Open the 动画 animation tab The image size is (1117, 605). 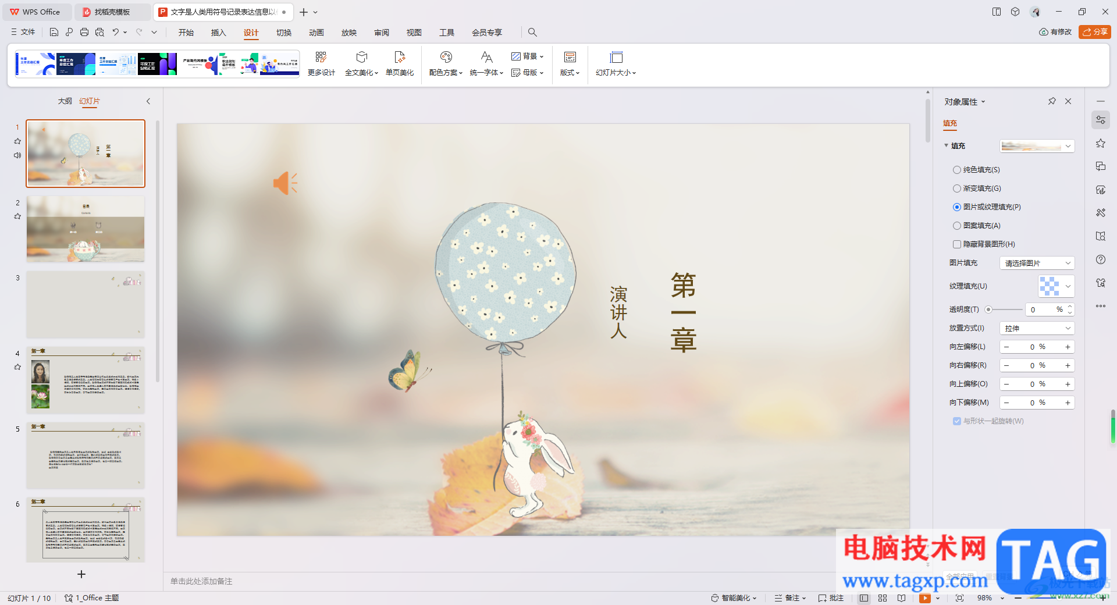[x=316, y=33]
